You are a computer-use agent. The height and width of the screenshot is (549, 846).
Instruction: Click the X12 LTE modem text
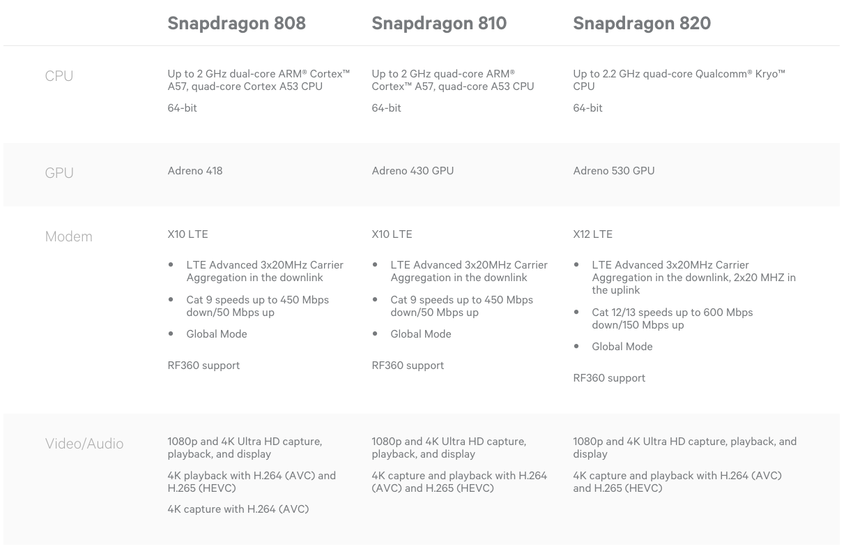(x=593, y=234)
